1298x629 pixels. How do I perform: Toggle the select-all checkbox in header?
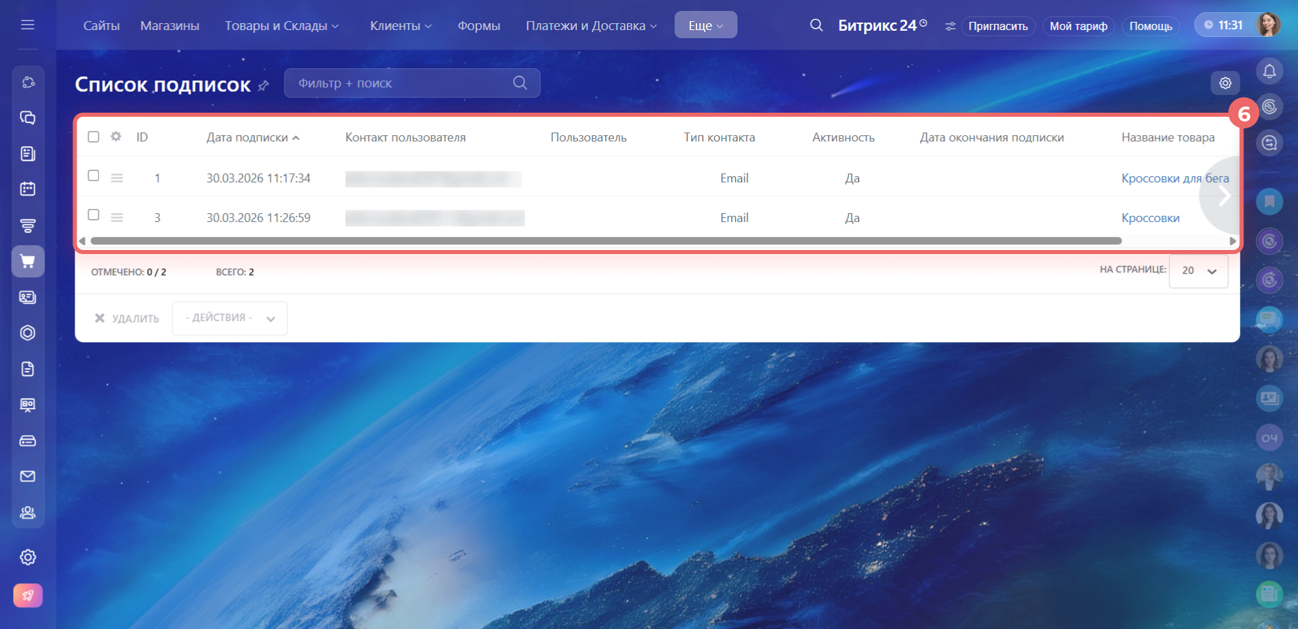point(94,137)
